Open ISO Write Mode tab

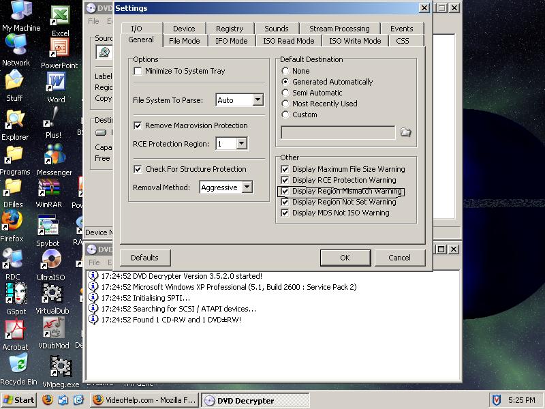pos(355,41)
